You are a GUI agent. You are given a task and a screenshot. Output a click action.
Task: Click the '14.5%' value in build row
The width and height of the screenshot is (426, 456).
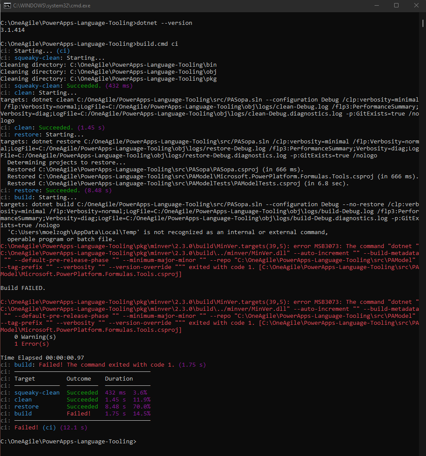[142, 414]
